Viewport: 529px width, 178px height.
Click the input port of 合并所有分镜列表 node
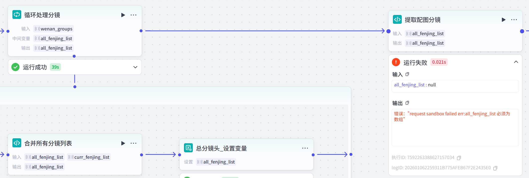click(x=8, y=155)
